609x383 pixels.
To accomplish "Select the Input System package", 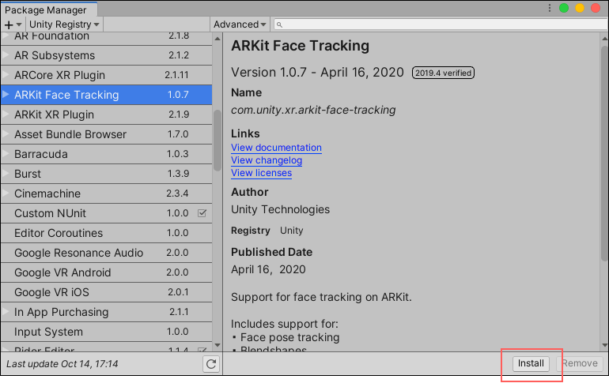I will pos(107,332).
